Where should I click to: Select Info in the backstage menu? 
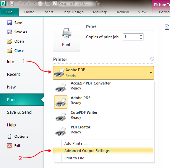[x=11, y=62]
